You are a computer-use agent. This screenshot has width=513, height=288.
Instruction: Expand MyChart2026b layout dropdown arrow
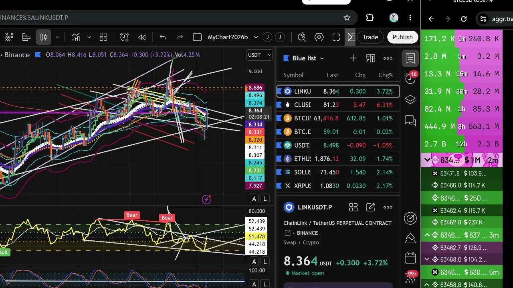click(256, 37)
